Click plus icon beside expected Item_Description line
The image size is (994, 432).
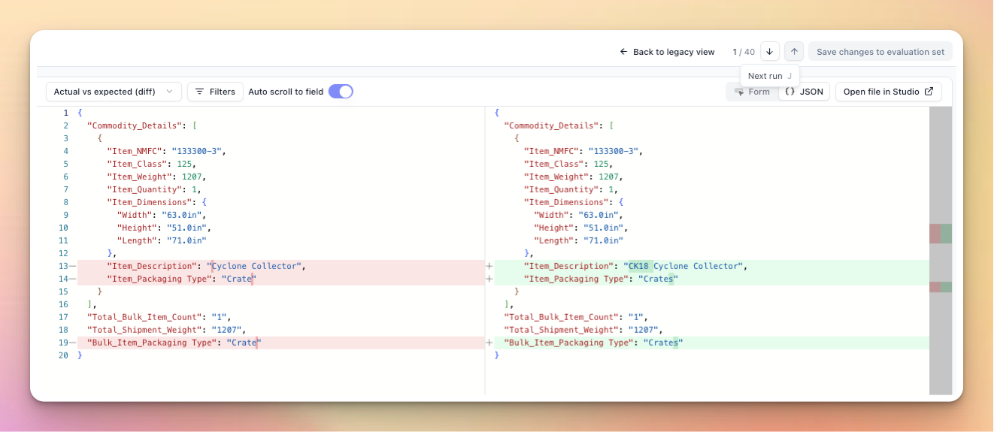(x=489, y=266)
